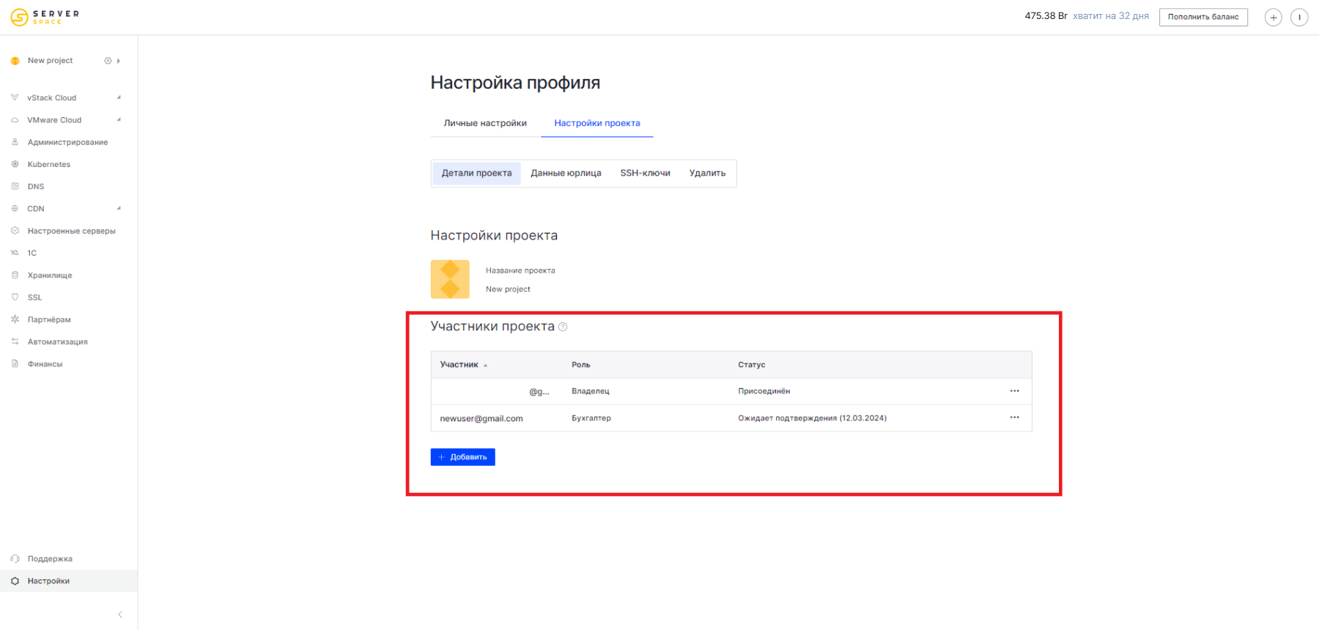Expand the New project switcher arrow
Screen dimensions: 1319x630
coord(119,61)
